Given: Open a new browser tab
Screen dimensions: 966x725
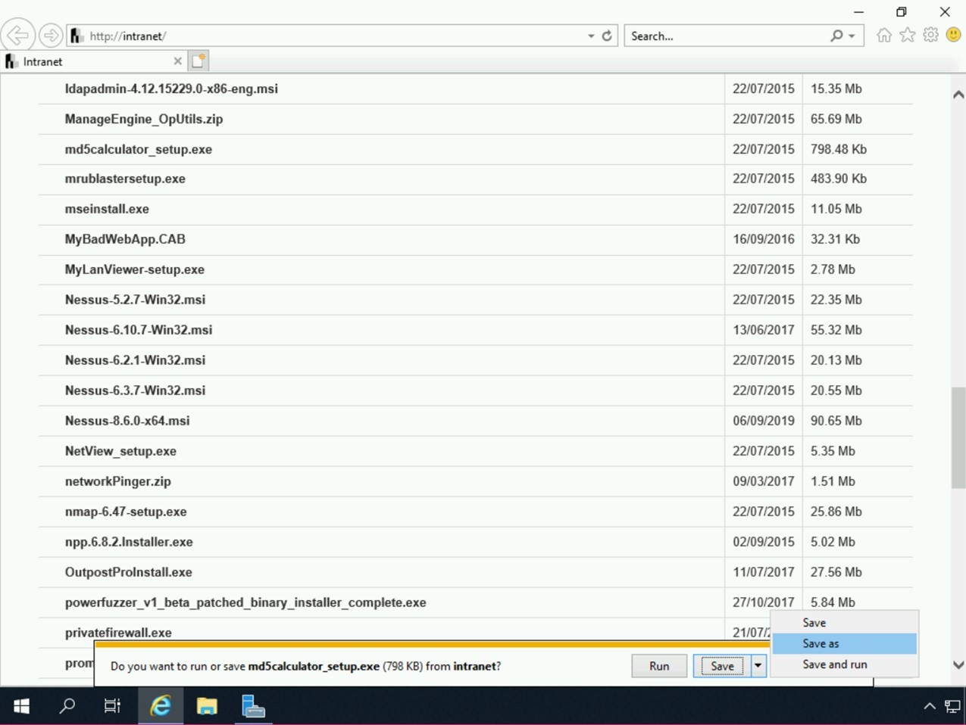Looking at the screenshot, I should pos(199,61).
